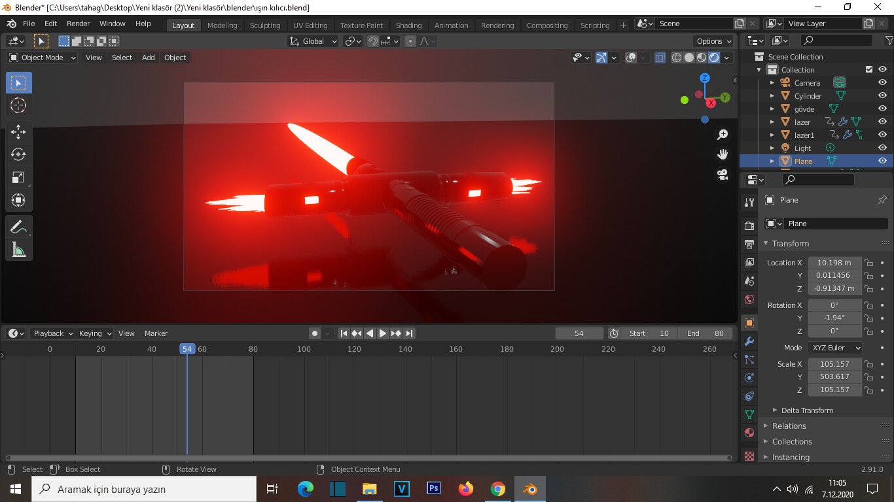
Task: Open the World properties tab
Action: [749, 299]
